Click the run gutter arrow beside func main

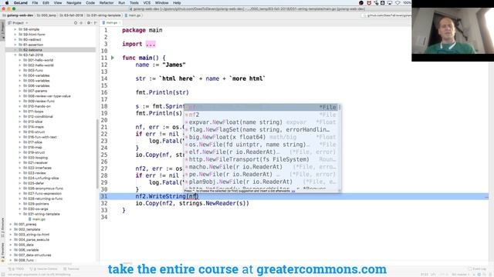tap(113, 58)
